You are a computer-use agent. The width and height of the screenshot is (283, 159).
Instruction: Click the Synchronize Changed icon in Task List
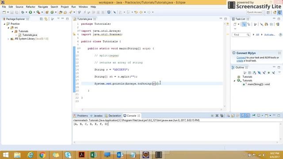tap(277, 24)
